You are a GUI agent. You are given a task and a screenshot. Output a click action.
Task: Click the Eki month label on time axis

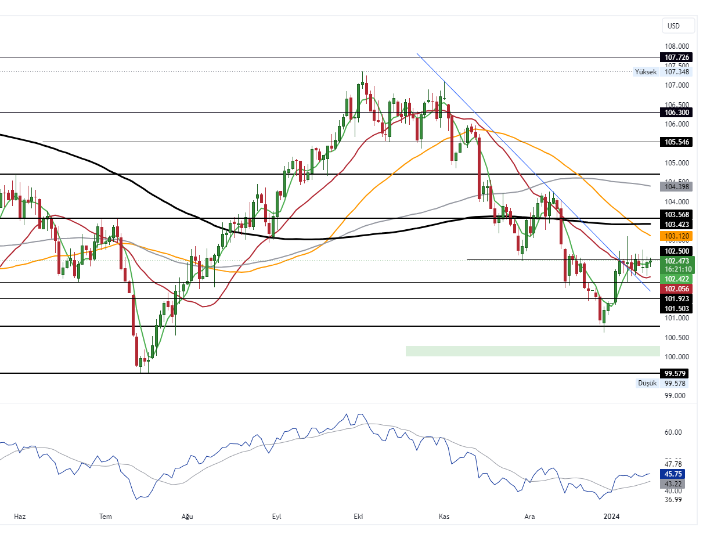point(358,517)
